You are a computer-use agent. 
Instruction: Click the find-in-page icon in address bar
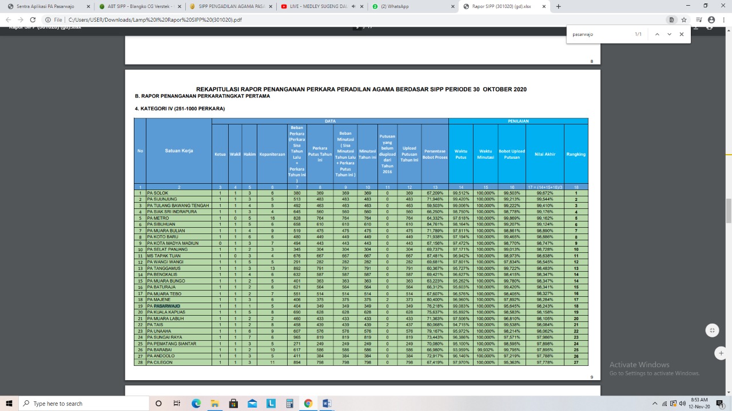click(x=672, y=19)
